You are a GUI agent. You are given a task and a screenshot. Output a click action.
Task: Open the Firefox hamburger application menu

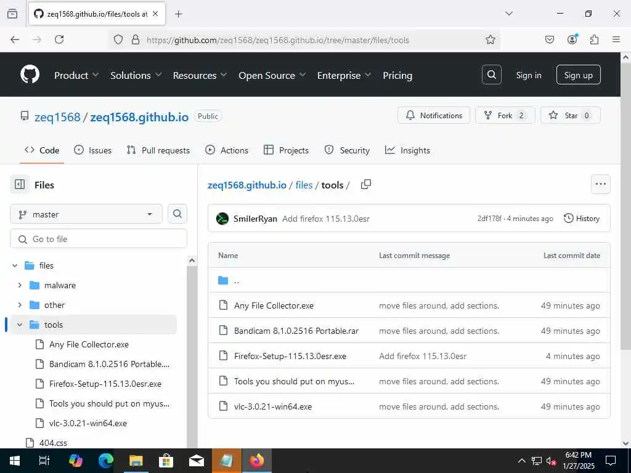616,39
